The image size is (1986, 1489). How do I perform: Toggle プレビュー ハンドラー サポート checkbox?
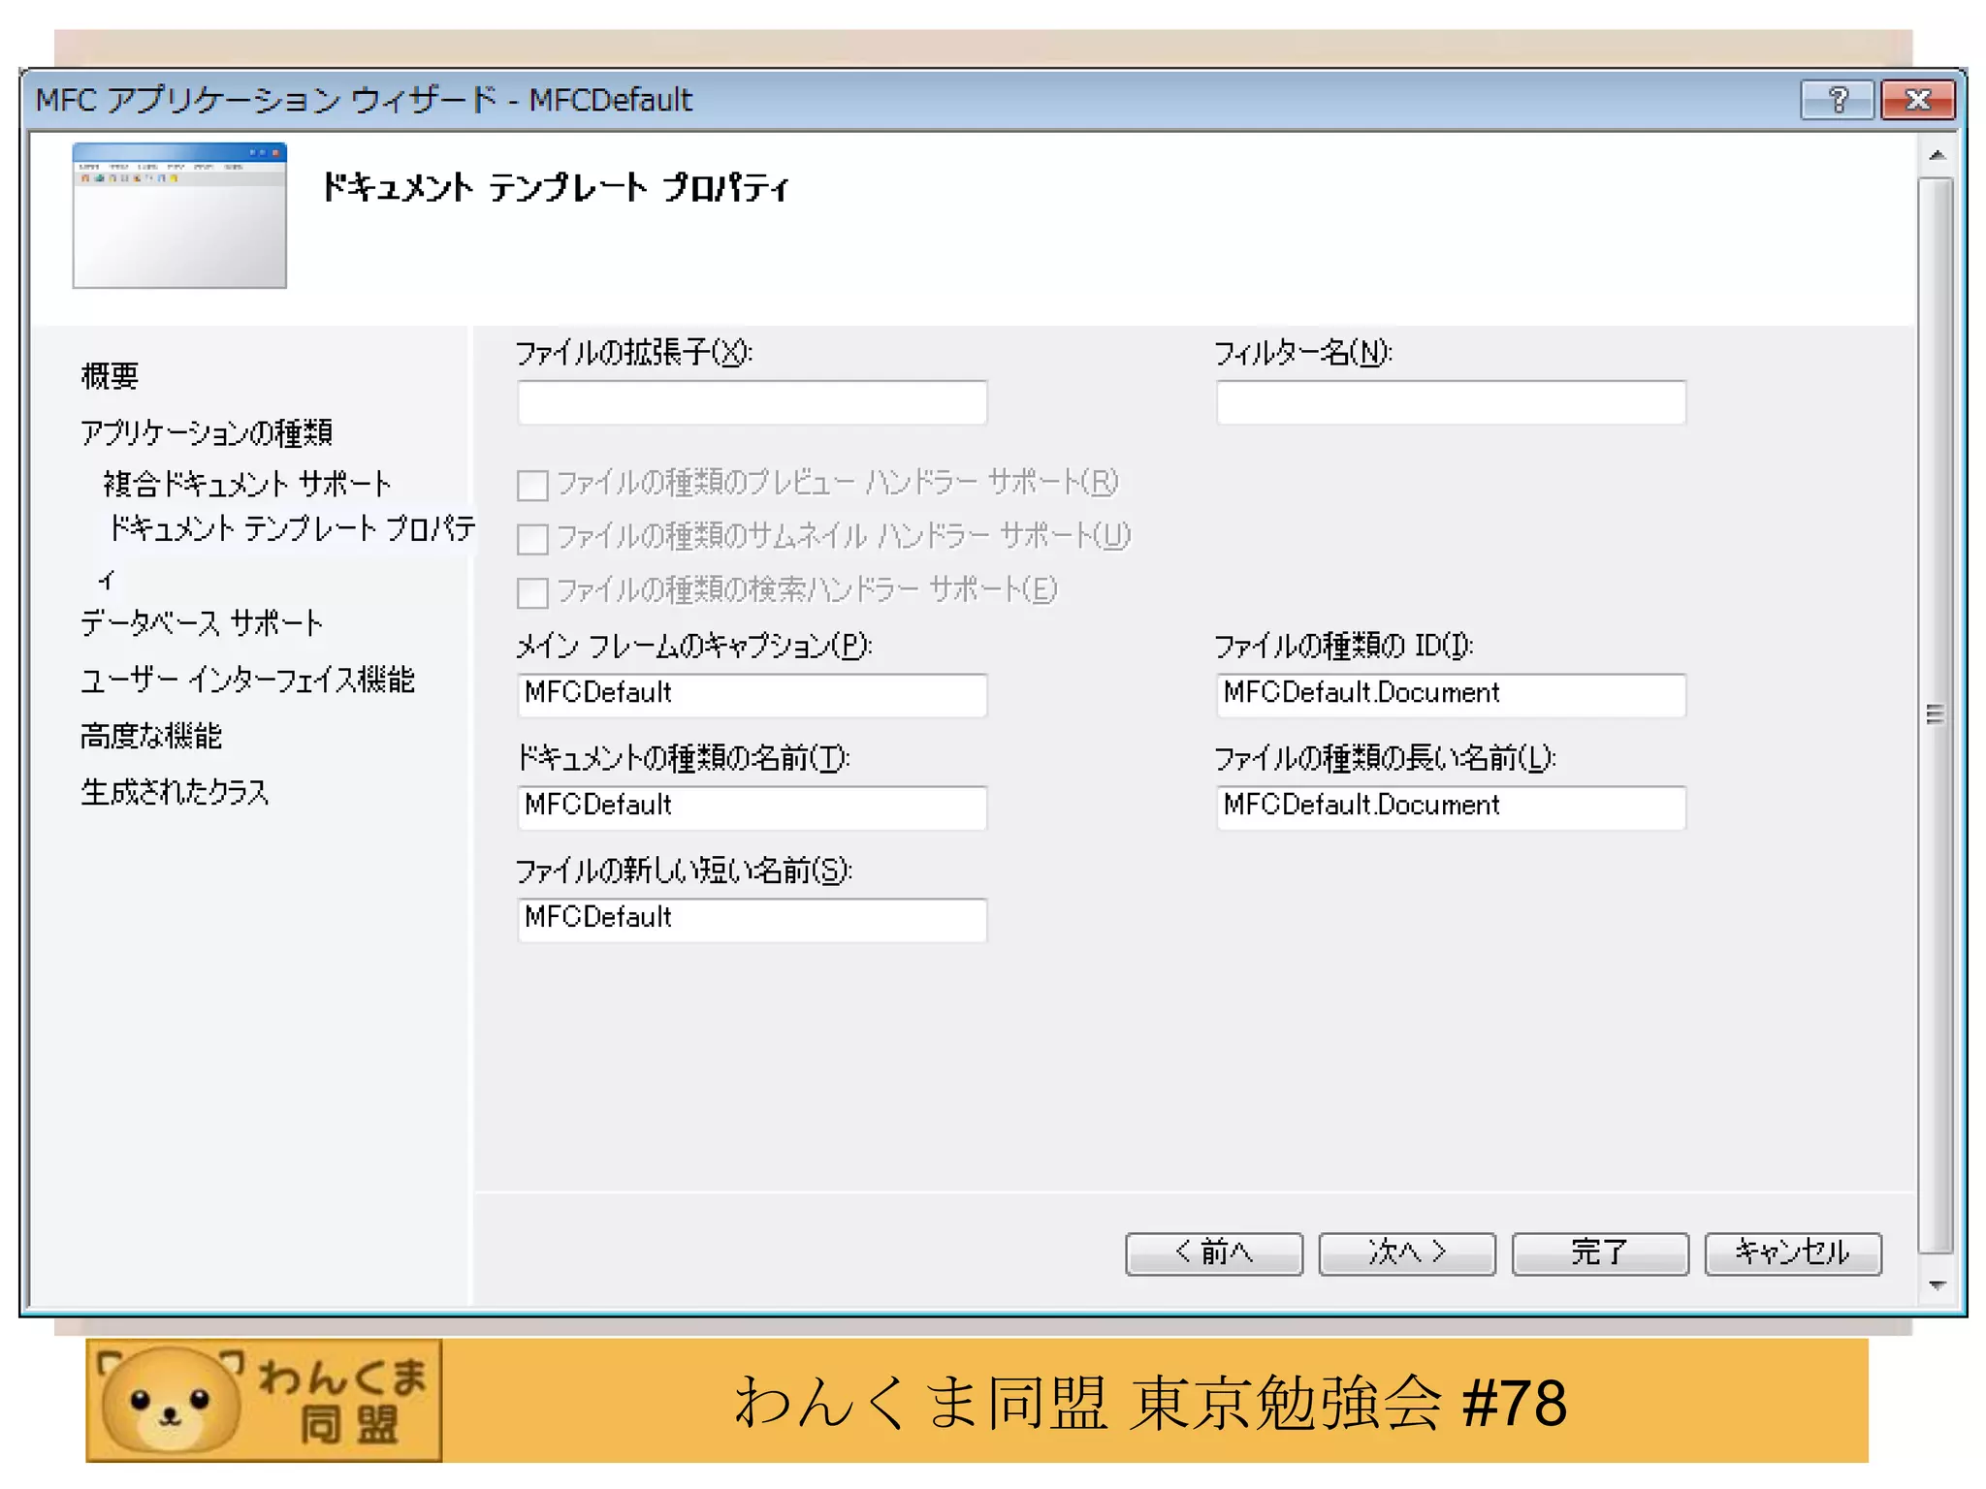532,484
